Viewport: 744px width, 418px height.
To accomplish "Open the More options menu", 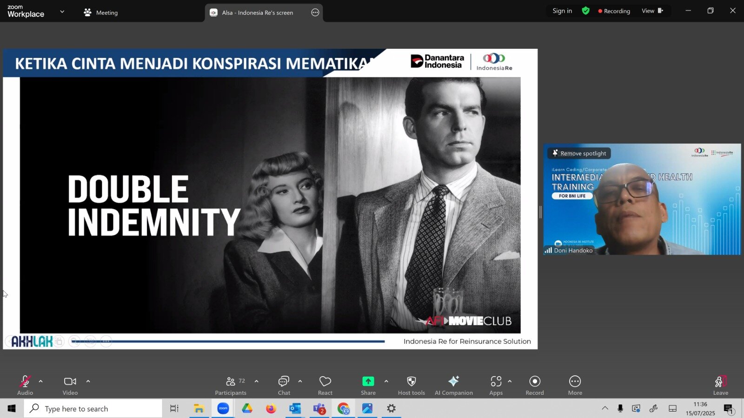I will point(575,385).
